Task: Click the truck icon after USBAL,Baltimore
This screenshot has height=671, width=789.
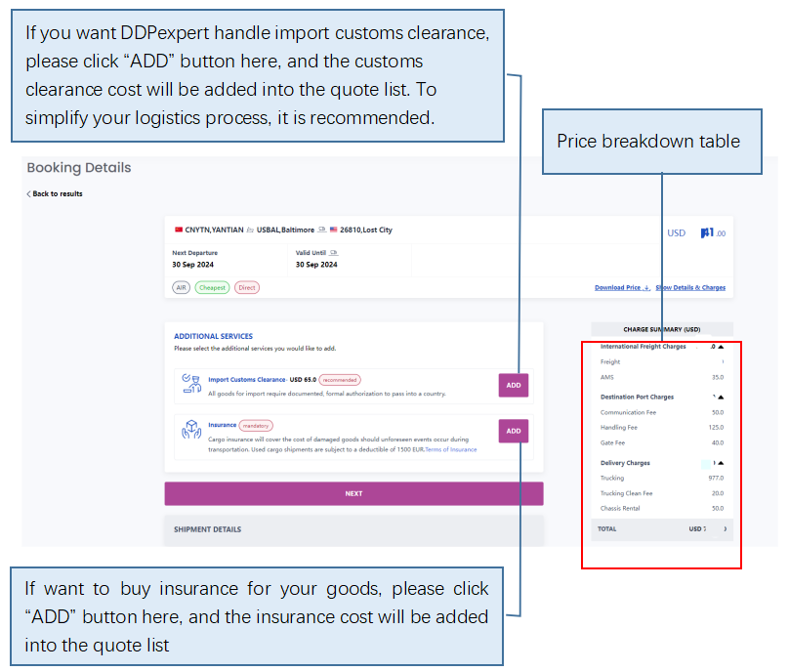Action: coord(322,230)
